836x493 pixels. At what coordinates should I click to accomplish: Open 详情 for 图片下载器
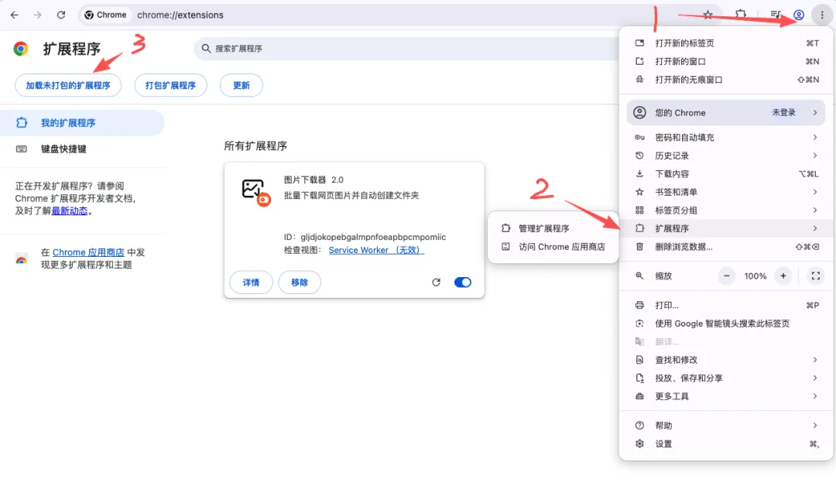251,282
